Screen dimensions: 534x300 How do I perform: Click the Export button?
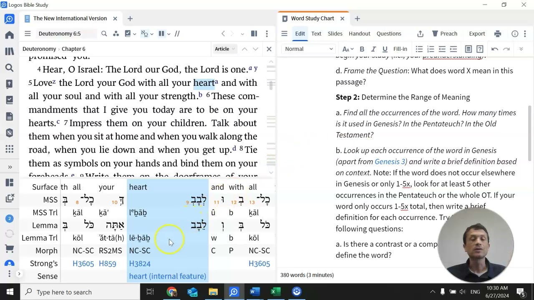pyautogui.click(x=477, y=34)
